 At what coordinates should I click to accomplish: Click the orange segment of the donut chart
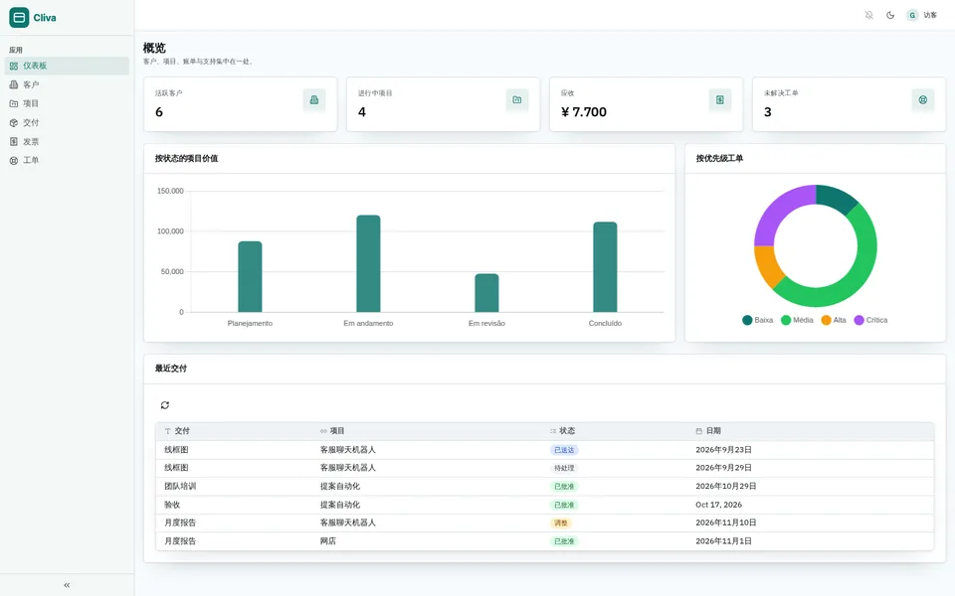(x=769, y=266)
